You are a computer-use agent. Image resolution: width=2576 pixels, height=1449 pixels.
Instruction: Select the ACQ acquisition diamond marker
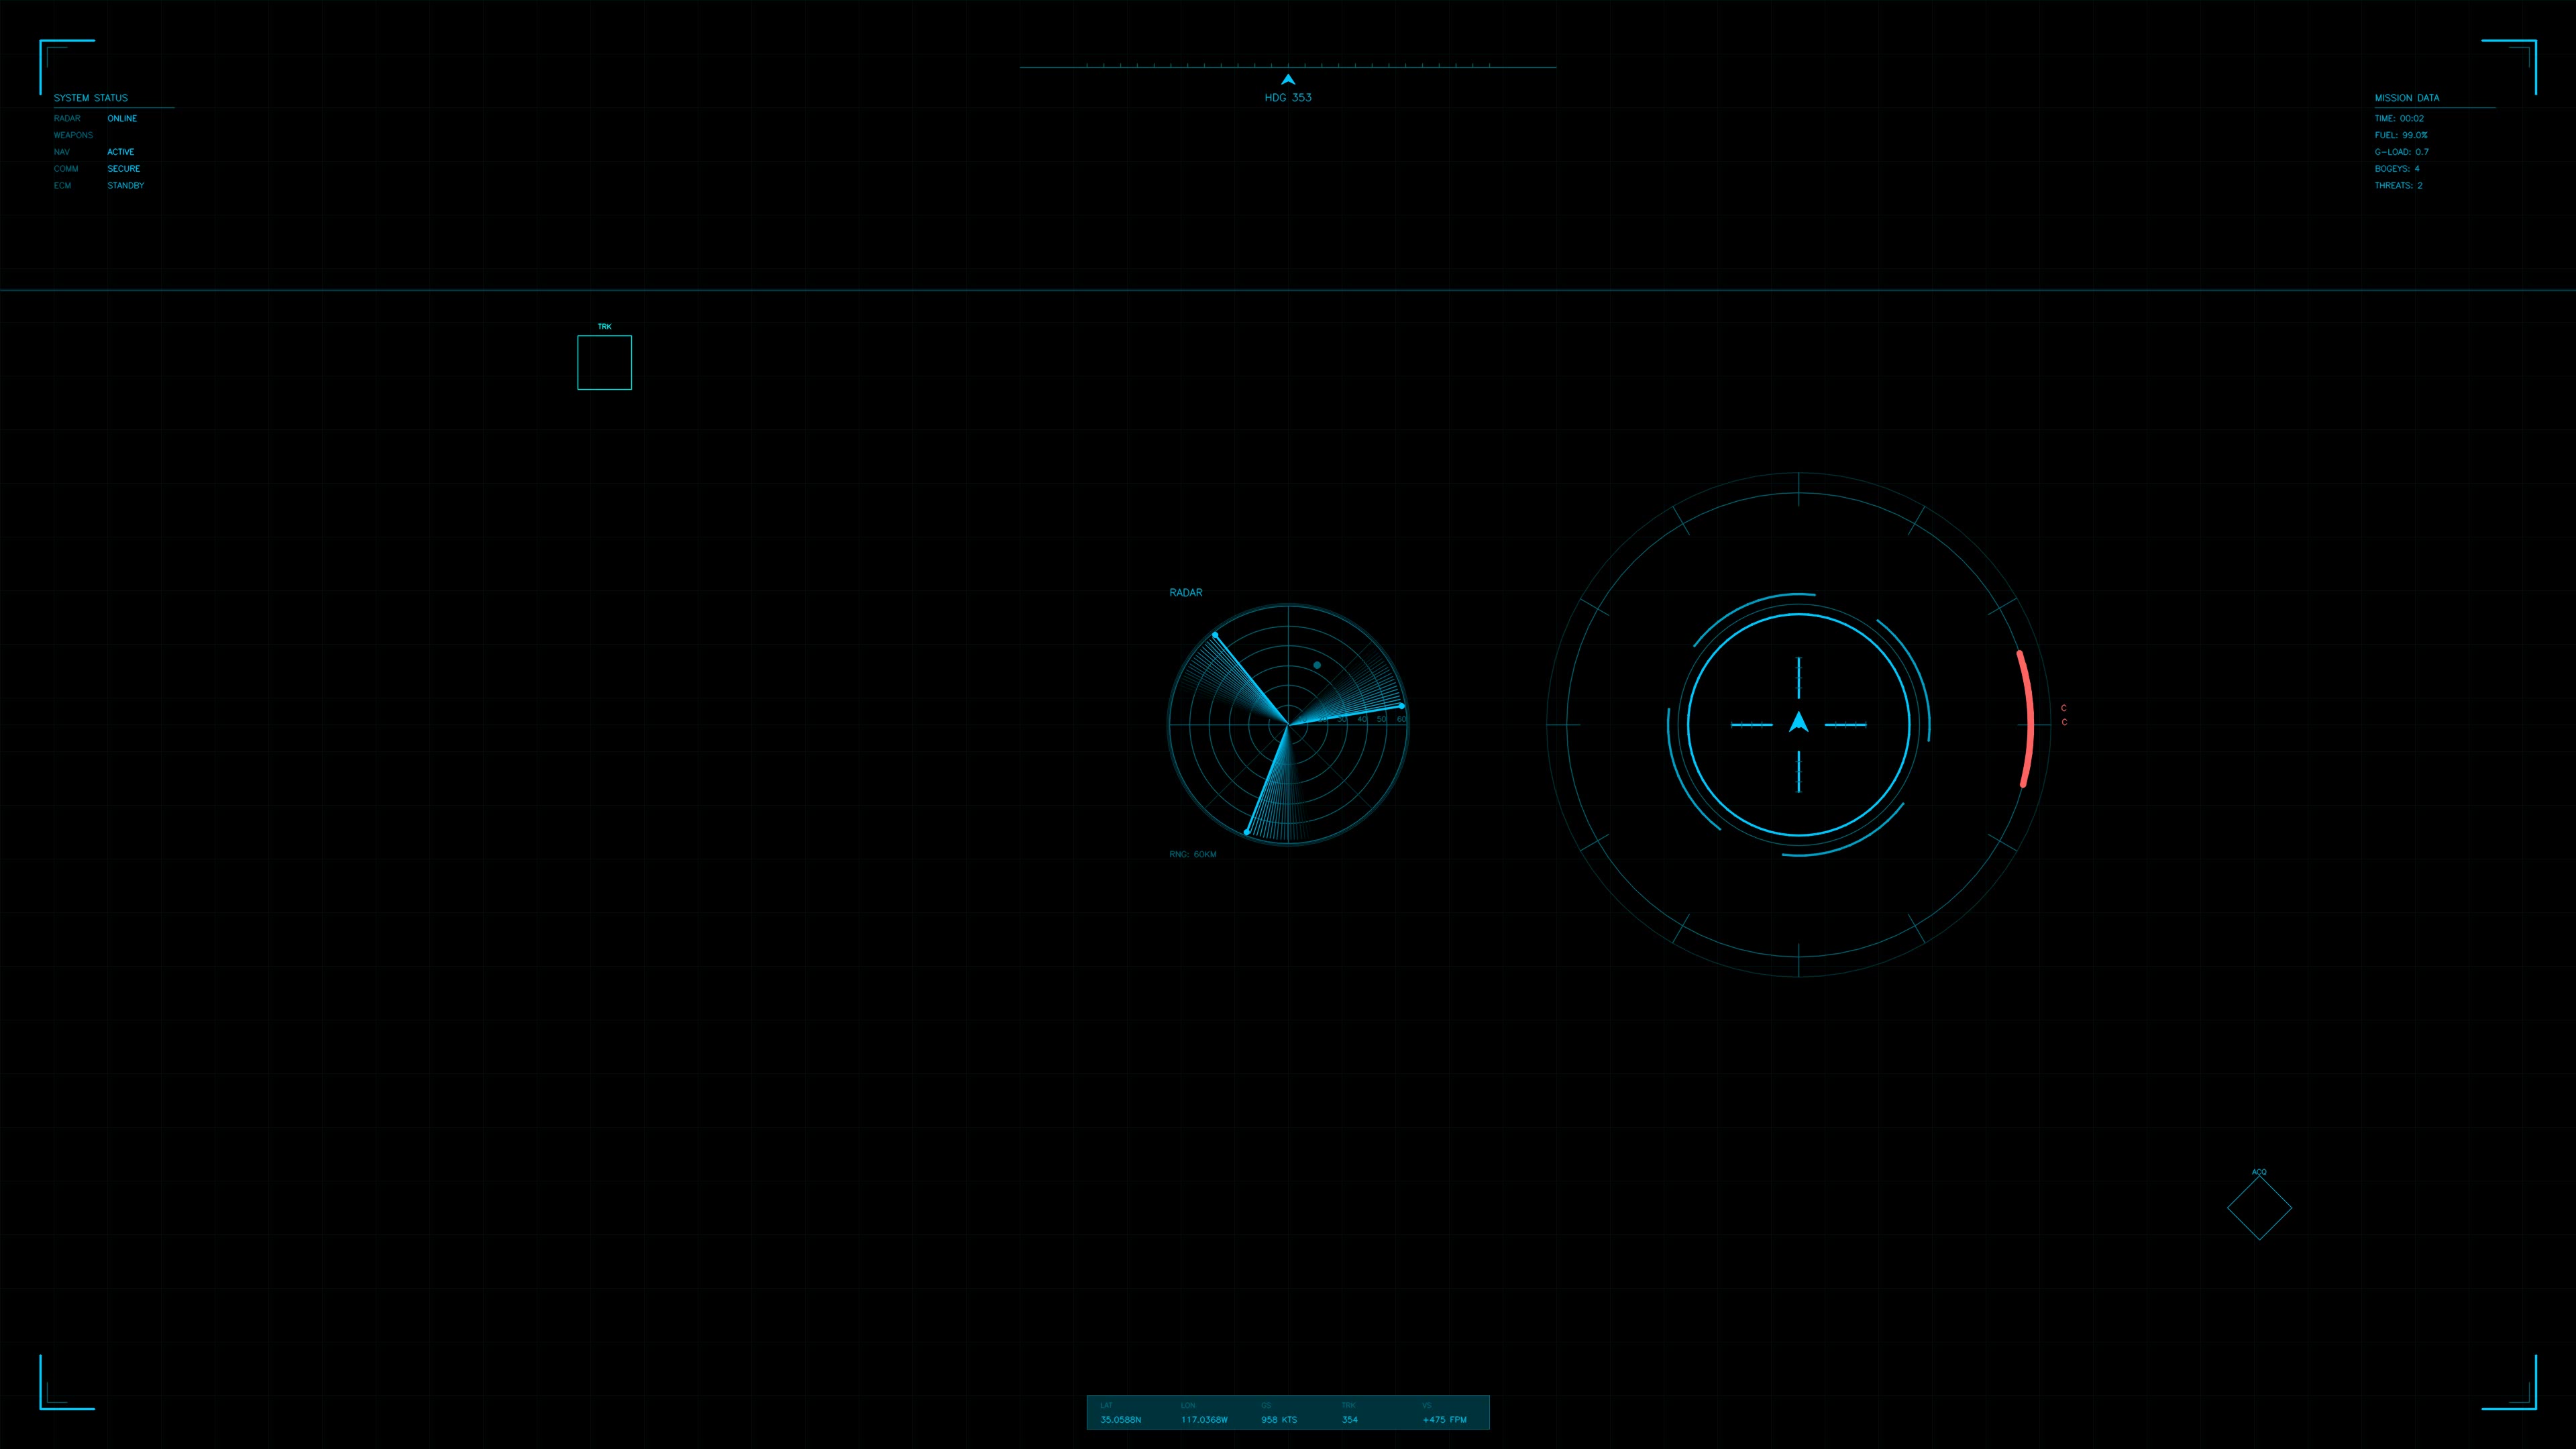pyautogui.click(x=2259, y=1208)
